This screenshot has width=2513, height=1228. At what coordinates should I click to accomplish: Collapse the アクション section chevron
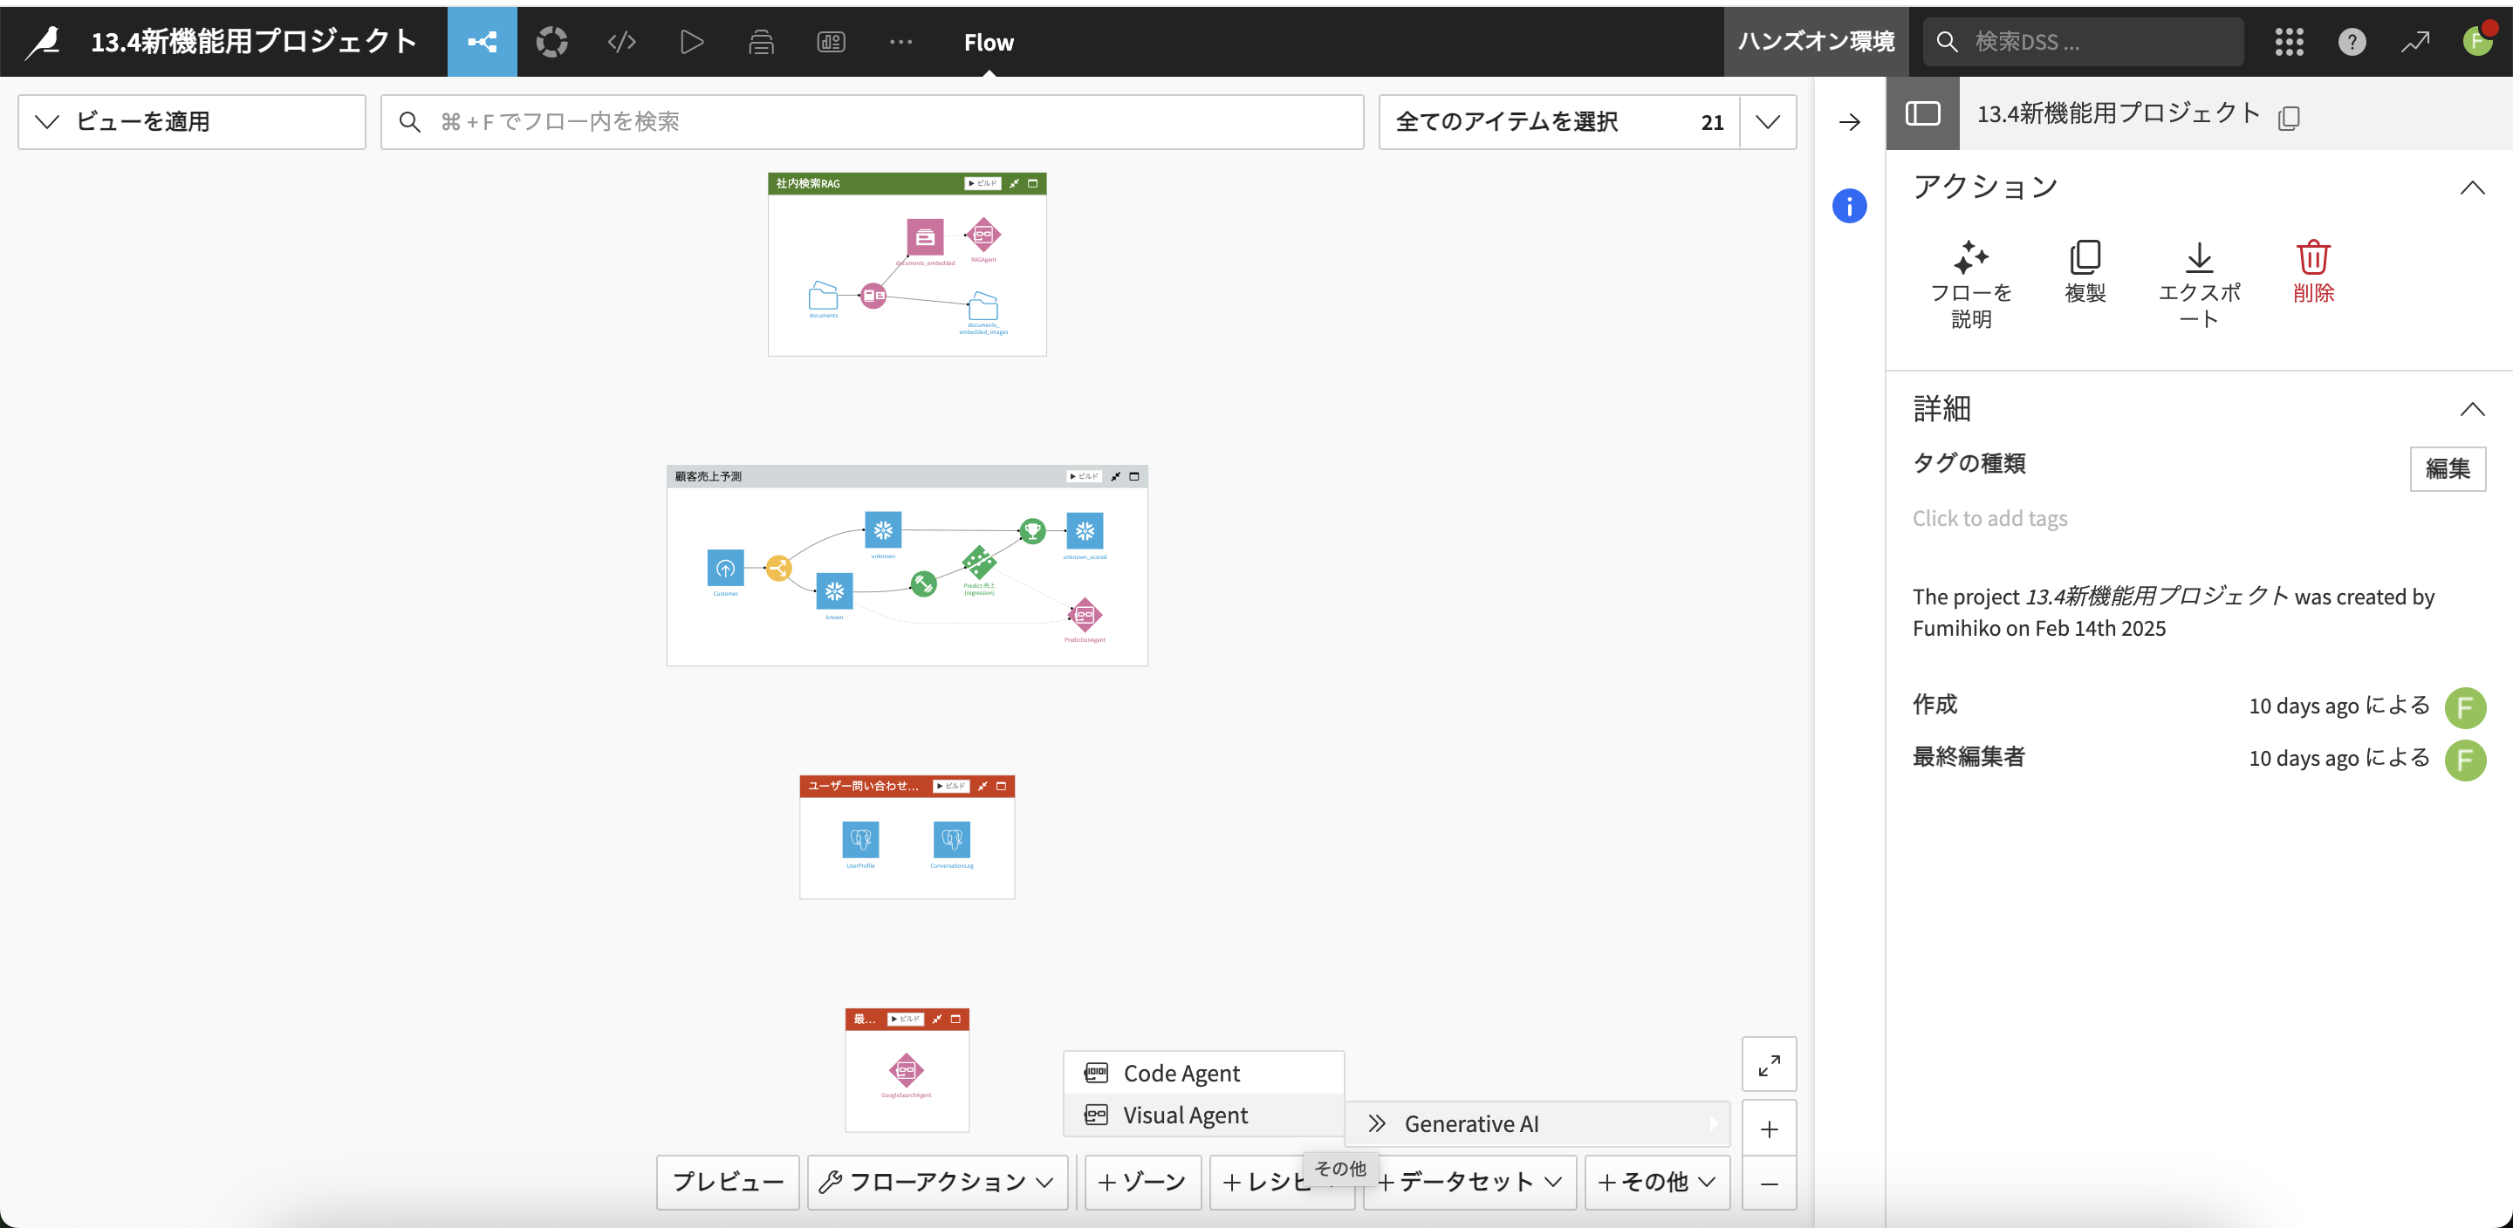2471,188
